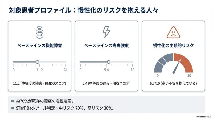This screenshot has height=119, width=213.
Task: Select the ベースラインの機能障害 card heading
Action: tap(40, 46)
